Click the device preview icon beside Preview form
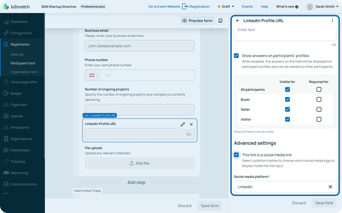 coord(221,21)
